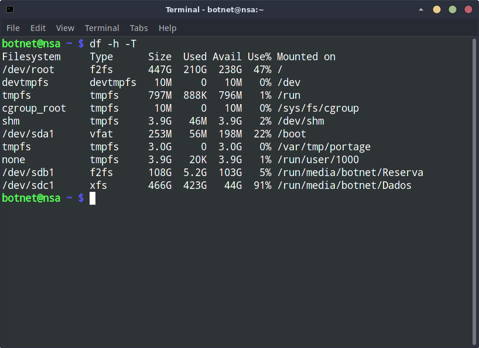Click the '253M' size value
Viewport: 479px width, 348px height.
click(x=160, y=134)
